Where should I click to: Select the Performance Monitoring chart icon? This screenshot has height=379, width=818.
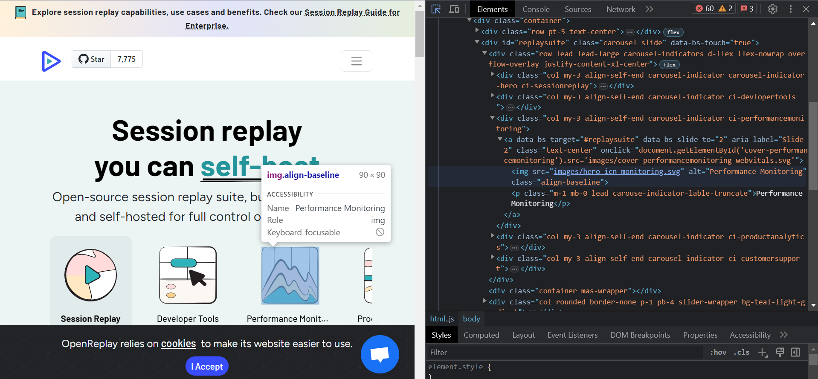290,275
